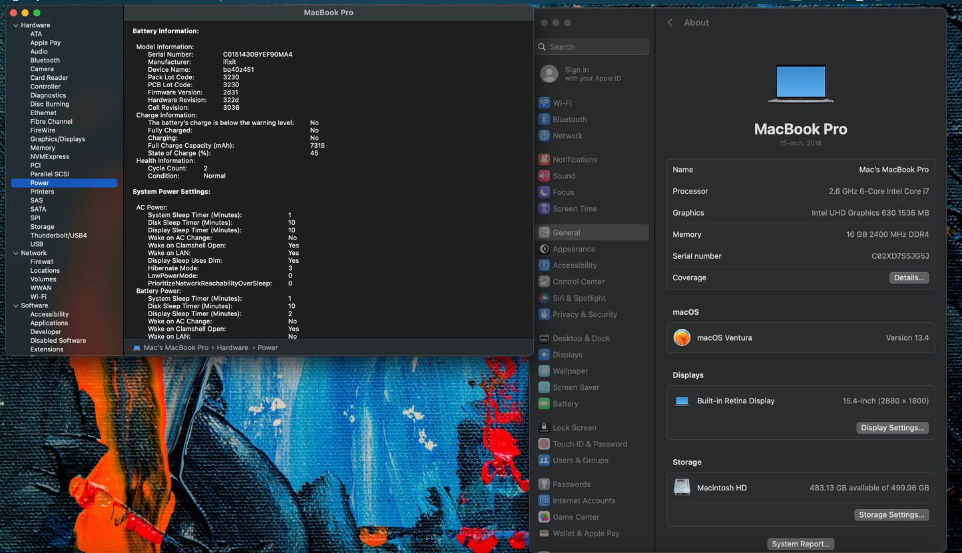Screen dimensions: 962x553
Task: Click the Touch ID & Password fingerprint icon
Action: click(x=544, y=445)
